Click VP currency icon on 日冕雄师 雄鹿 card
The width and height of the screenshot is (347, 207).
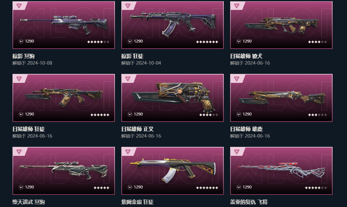click(x=239, y=114)
